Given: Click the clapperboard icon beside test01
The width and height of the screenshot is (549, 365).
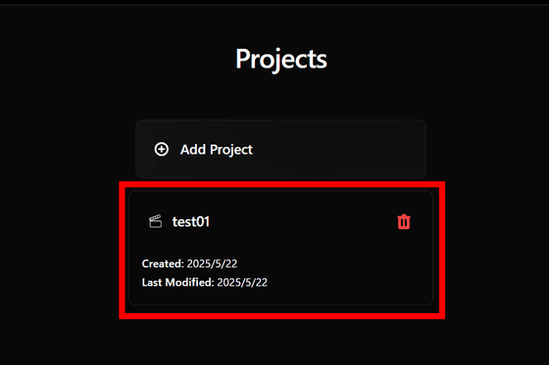Looking at the screenshot, I should click(x=155, y=221).
